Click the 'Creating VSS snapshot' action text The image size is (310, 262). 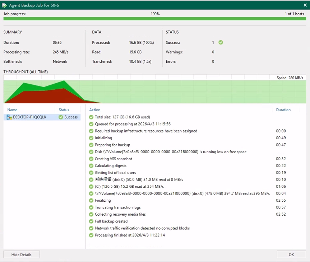114,159
